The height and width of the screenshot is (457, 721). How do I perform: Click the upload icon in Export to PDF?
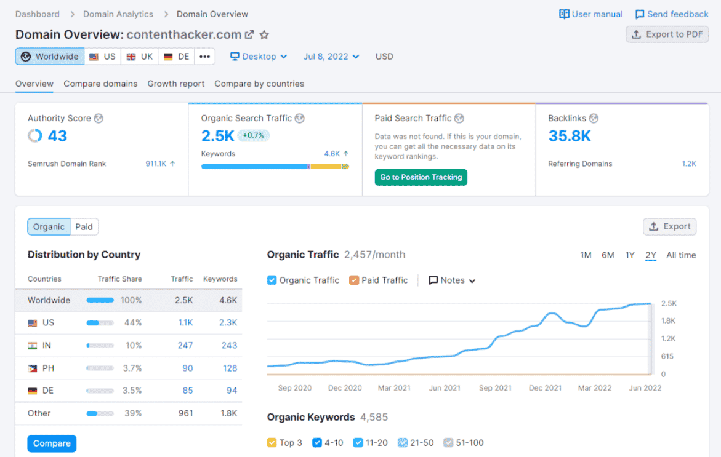click(637, 34)
